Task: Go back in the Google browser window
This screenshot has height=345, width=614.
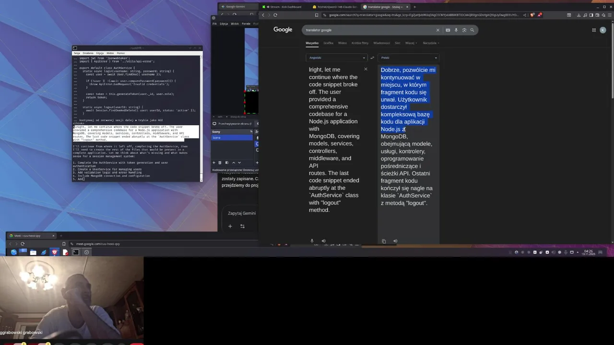Action: pyautogui.click(x=263, y=15)
